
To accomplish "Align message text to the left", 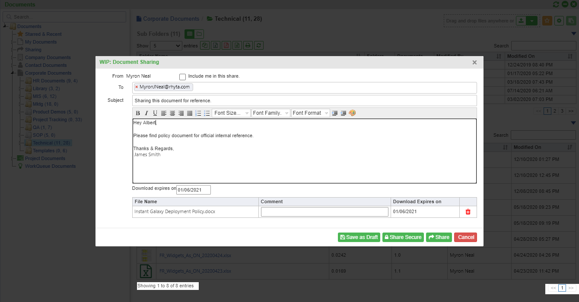I will coord(164,113).
